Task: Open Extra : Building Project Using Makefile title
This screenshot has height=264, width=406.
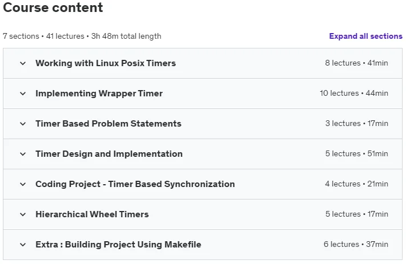Action: 118,245
